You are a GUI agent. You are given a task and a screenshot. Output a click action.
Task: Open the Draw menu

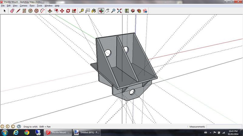32,5
